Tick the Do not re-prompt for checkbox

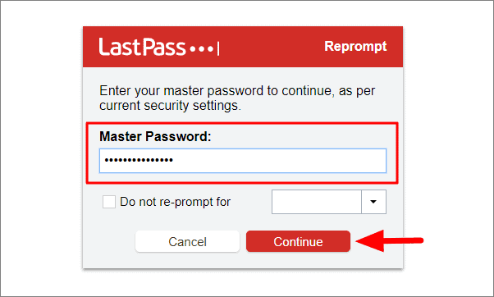pos(109,202)
